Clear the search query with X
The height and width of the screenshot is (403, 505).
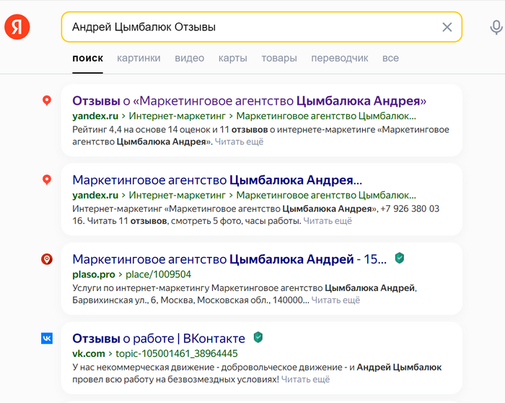tap(447, 27)
